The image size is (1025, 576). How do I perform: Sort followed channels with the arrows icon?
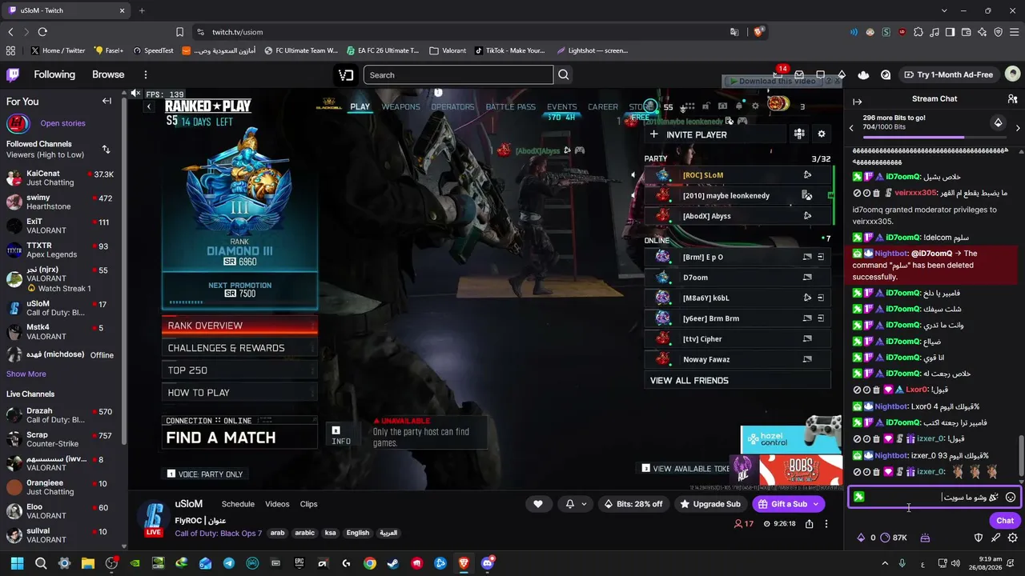[106, 150]
